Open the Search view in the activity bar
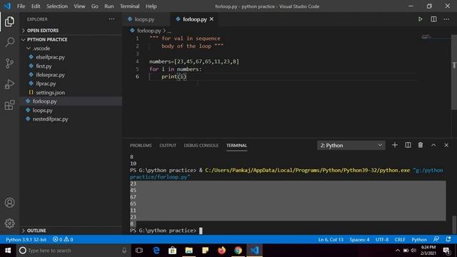This screenshot has height=257, width=457. click(9, 42)
